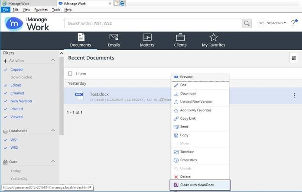Filter by Today date
The height and width of the screenshot is (192, 302).
(x=16, y=171)
